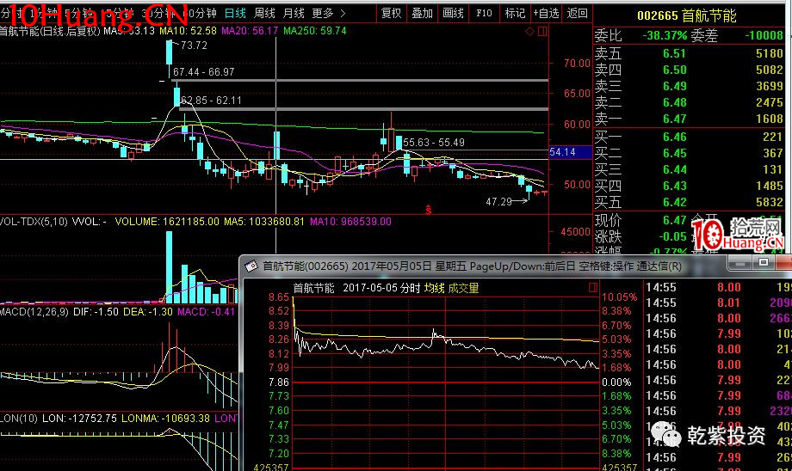Click the 涨跌 -0.05 change value
Image resolution: width=792 pixels, height=471 pixels.
pos(672,236)
